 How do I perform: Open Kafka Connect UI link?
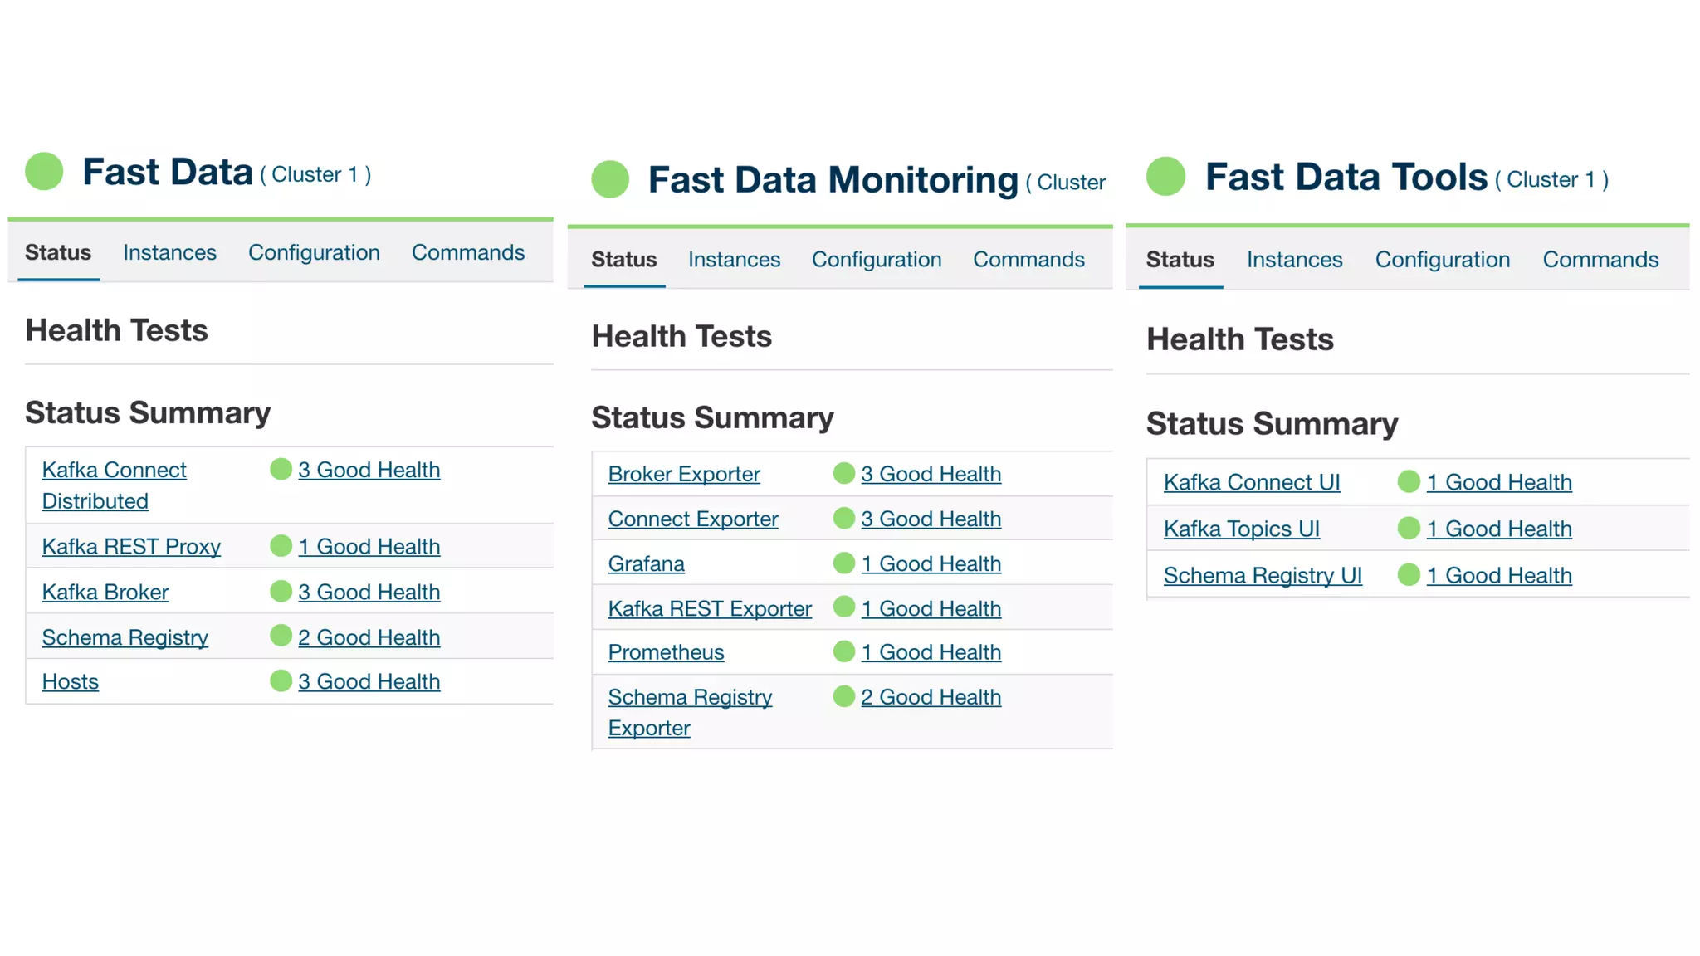(1251, 482)
